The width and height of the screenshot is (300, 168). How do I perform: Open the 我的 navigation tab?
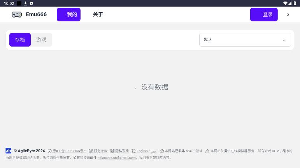69,14
